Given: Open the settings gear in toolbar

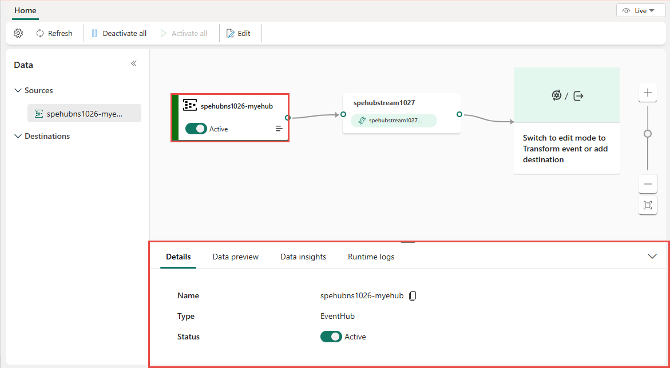Looking at the screenshot, I should pos(18,33).
